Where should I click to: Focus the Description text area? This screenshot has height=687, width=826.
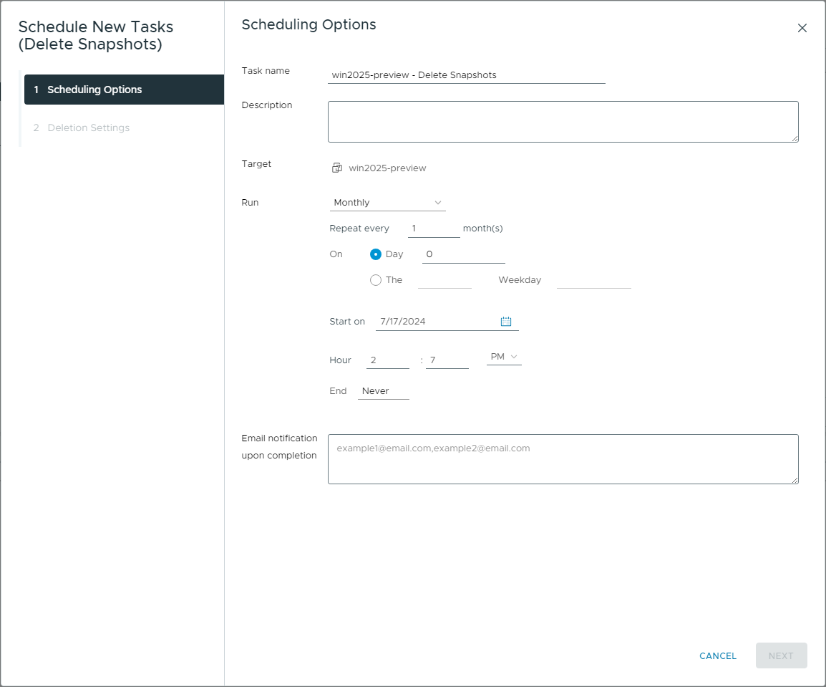563,122
